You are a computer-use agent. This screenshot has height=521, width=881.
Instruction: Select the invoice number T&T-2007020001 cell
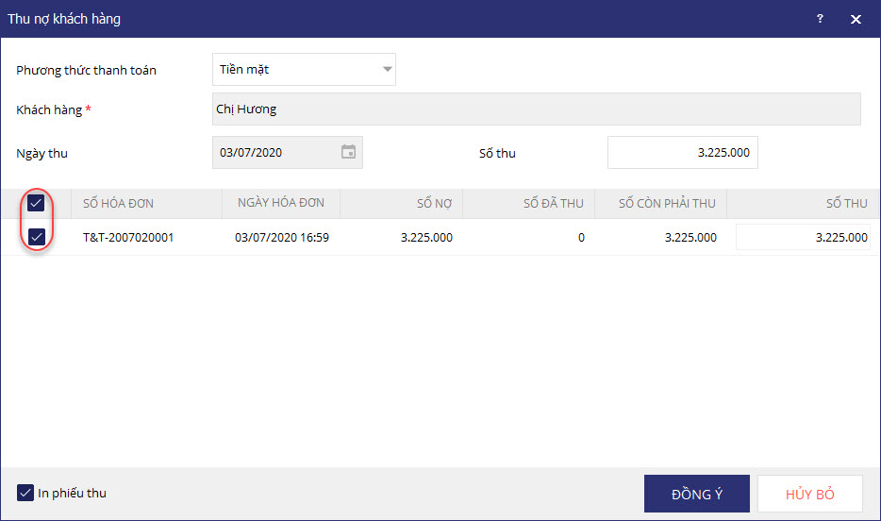coord(128,237)
